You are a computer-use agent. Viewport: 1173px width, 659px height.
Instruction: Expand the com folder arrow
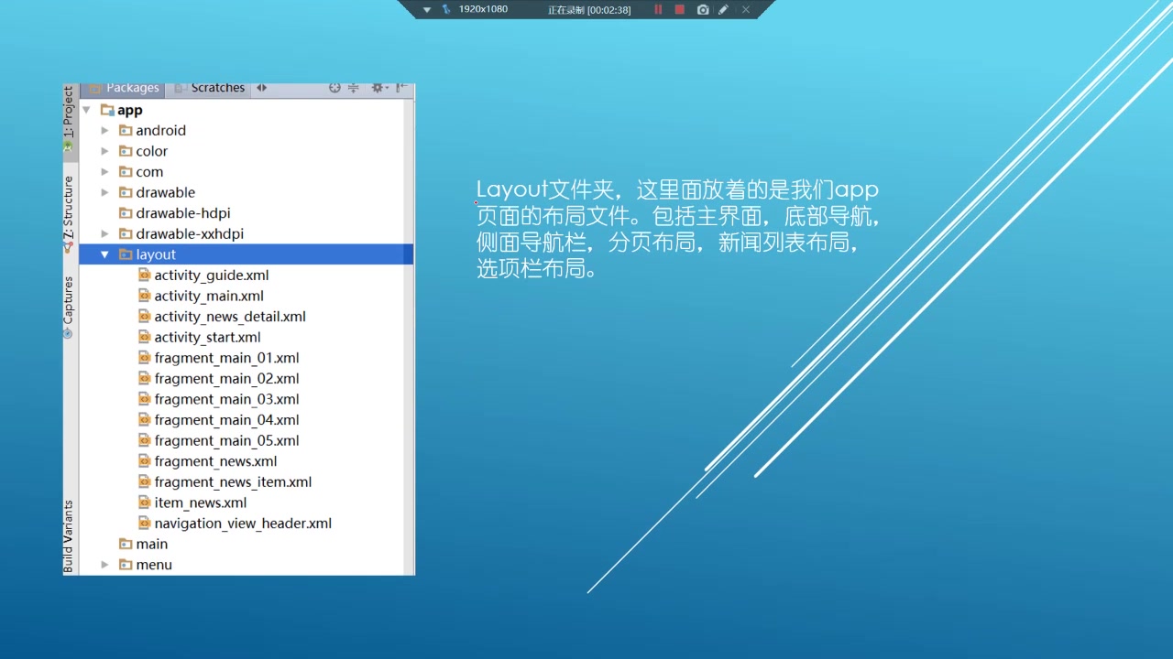tap(104, 172)
